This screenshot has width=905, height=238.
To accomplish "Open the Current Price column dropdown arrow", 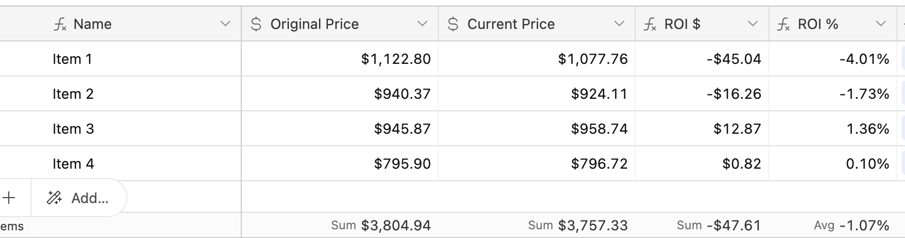I will point(619,24).
